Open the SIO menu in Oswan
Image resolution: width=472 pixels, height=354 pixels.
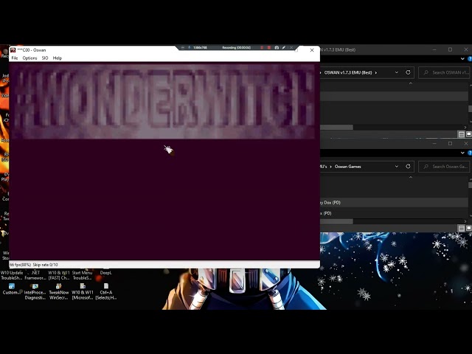pyautogui.click(x=45, y=58)
